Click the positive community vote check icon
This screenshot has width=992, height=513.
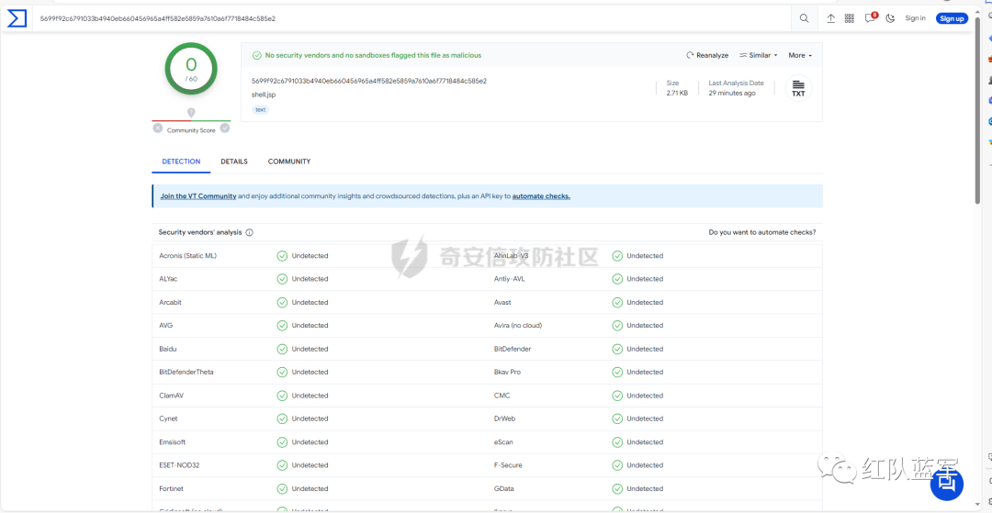click(225, 128)
